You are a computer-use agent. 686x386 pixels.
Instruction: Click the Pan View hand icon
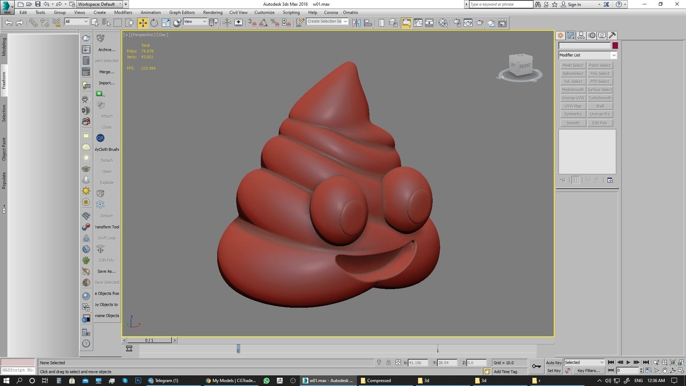tap(665, 371)
